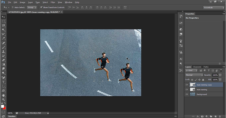226x118 pixels.
Task: Select the Dodge tool
Action: point(3,73)
